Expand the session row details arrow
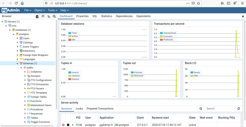This screenshot has height=127, width=246. coord(73,125)
